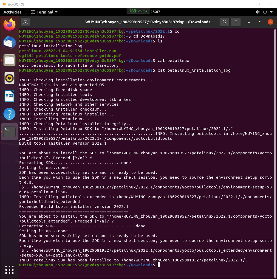Open the Show Applications grid
This screenshot has width=277, height=279.
coord(9,270)
